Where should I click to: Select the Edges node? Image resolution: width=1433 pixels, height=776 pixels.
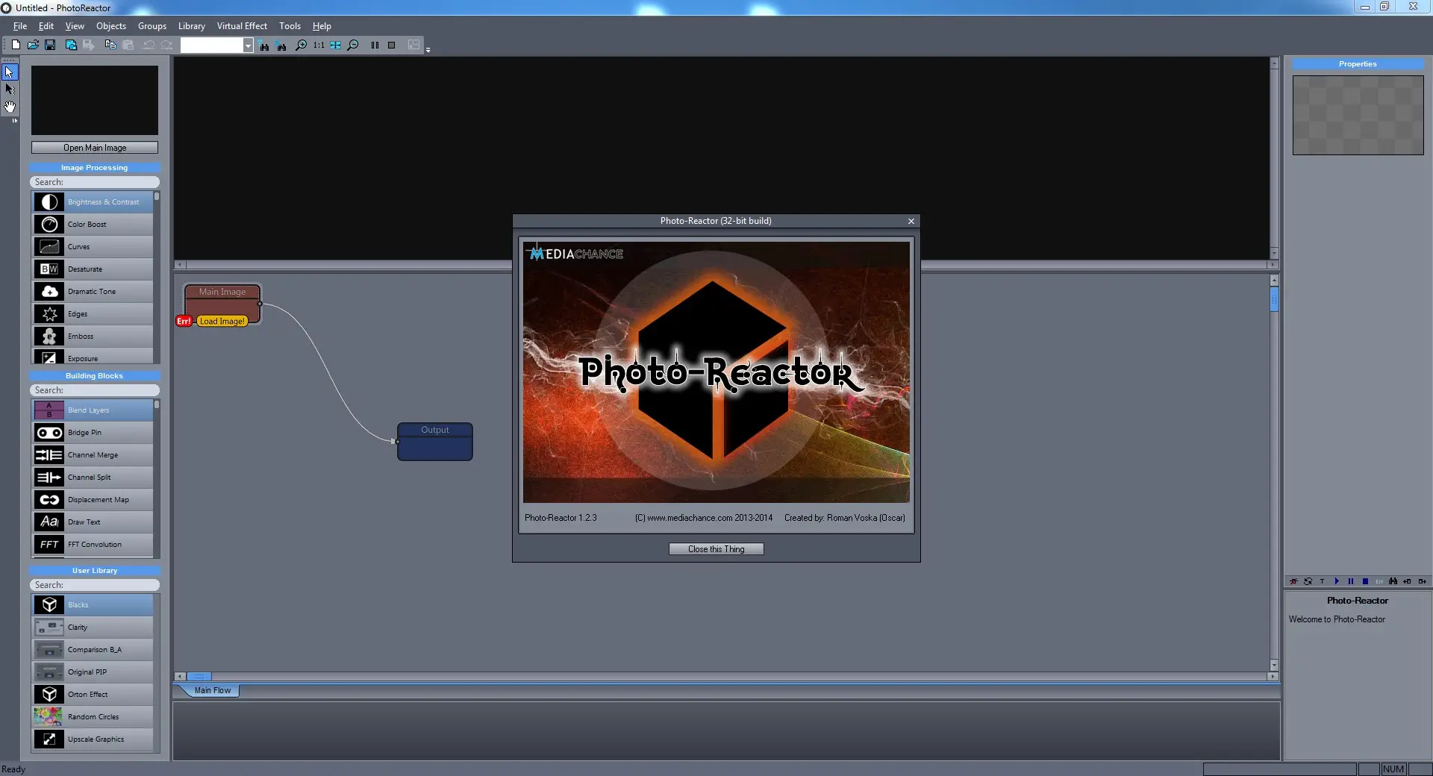pyautogui.click(x=93, y=314)
